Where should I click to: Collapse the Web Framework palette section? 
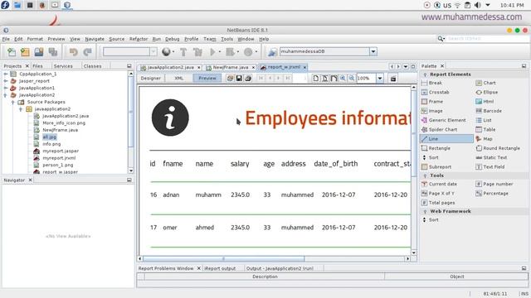pos(425,212)
